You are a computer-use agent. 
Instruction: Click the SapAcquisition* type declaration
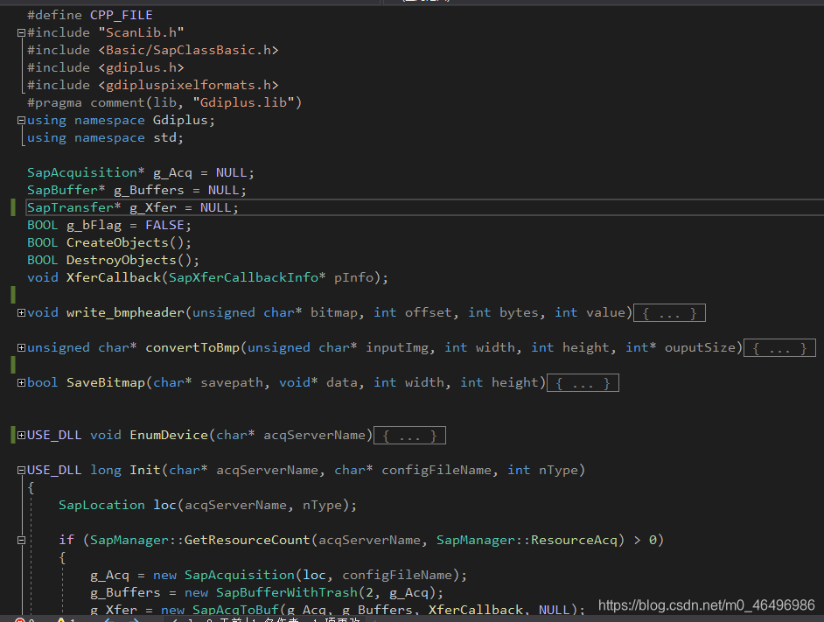point(86,172)
